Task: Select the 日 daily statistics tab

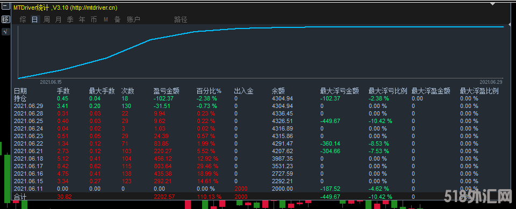Action: click(34, 19)
